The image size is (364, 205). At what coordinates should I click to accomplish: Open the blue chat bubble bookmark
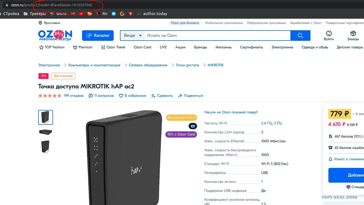(x=114, y=14)
